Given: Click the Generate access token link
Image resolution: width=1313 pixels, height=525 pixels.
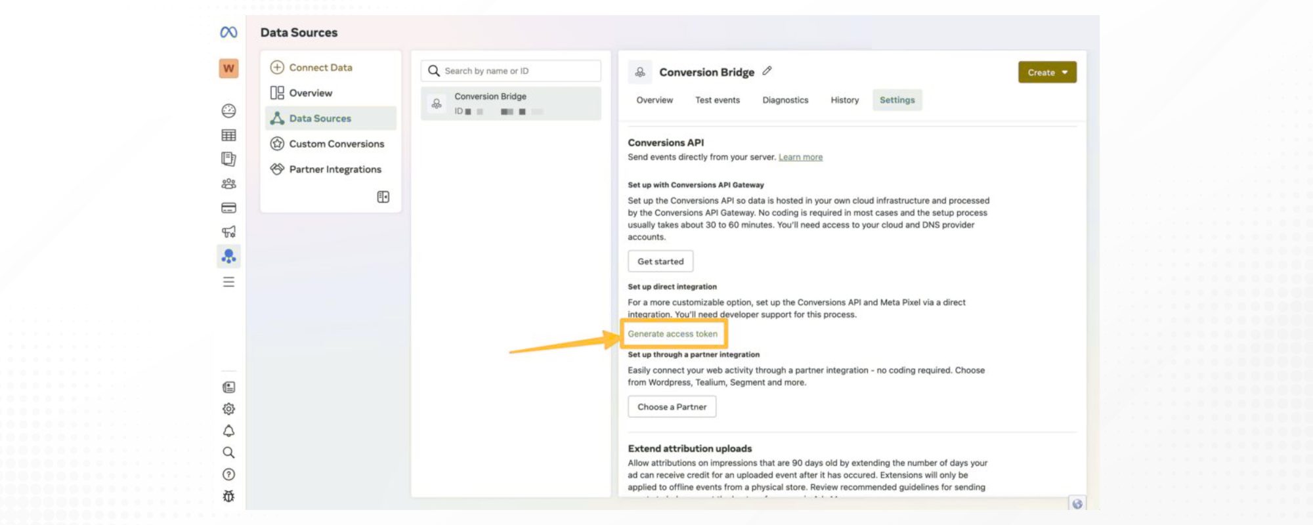Looking at the screenshot, I should click(x=672, y=334).
